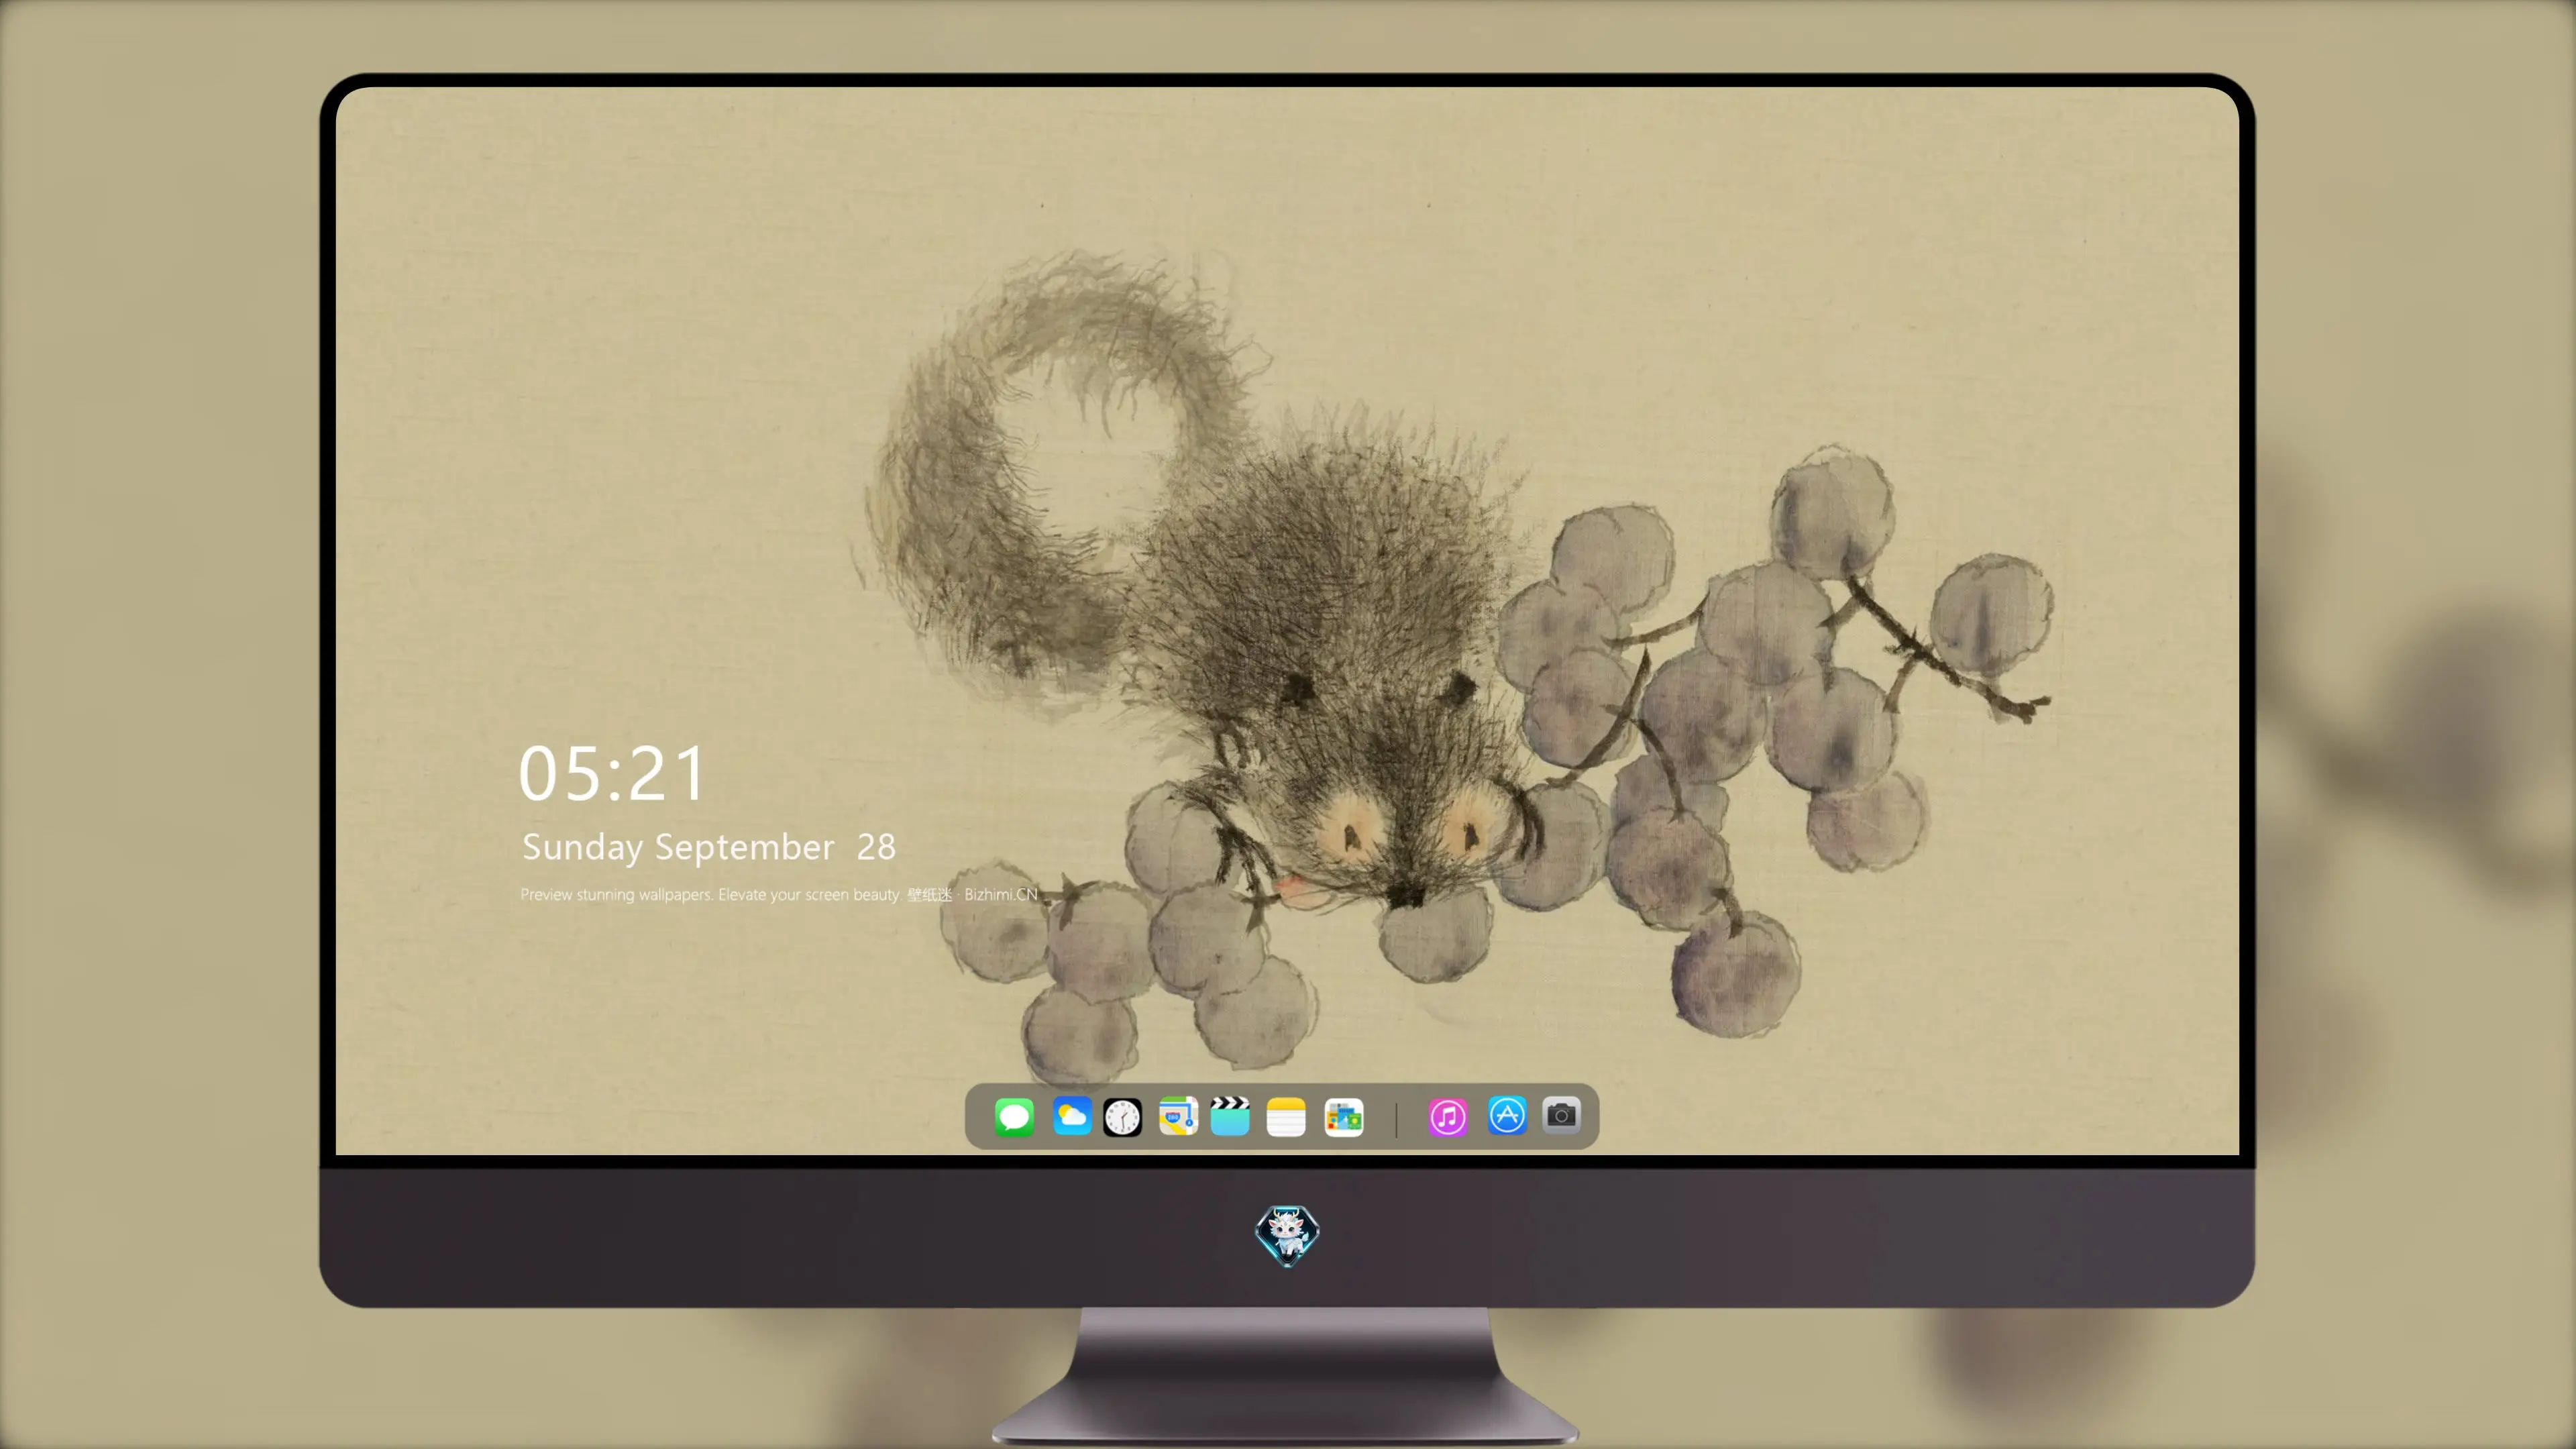
Task: Open the Maps app icon
Action: [1178, 1116]
